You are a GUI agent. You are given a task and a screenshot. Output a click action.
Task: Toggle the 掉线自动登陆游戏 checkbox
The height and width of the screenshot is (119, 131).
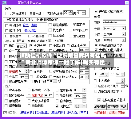click(96, 11)
